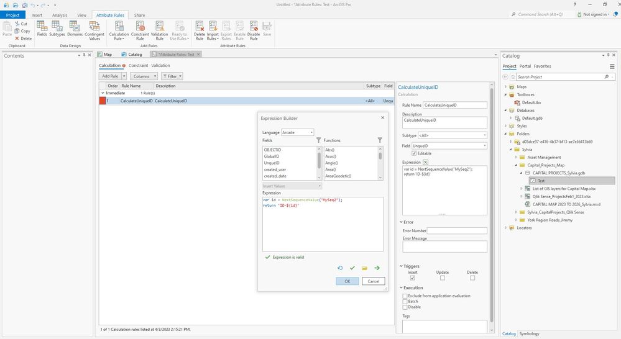Open Subtypes in the ribbon
Image resolution: width=621 pixels, height=339 pixels.
tap(57, 29)
